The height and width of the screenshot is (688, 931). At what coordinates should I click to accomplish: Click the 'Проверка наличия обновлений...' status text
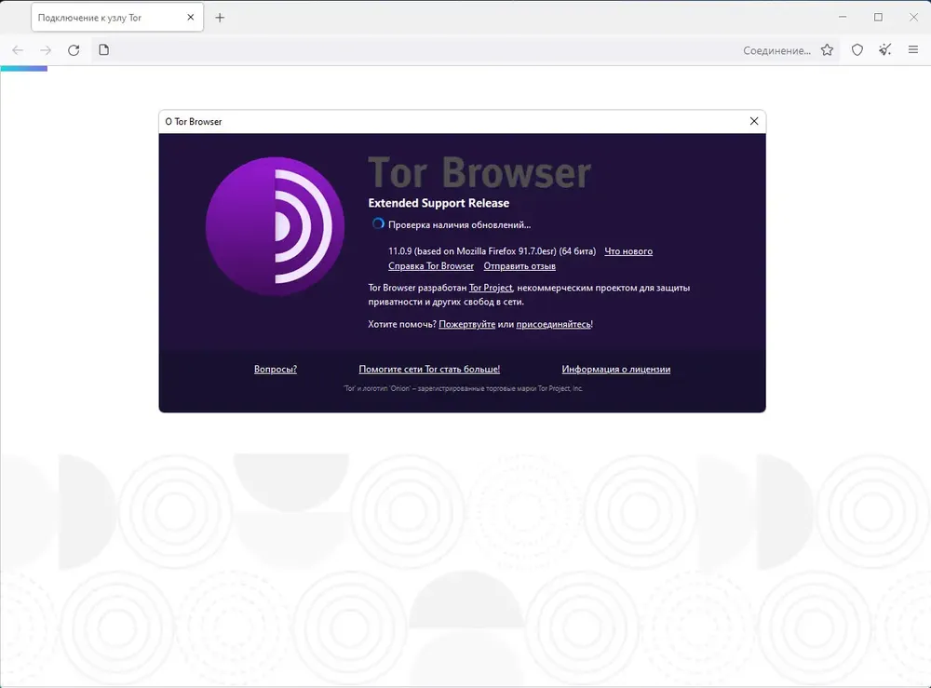(460, 225)
